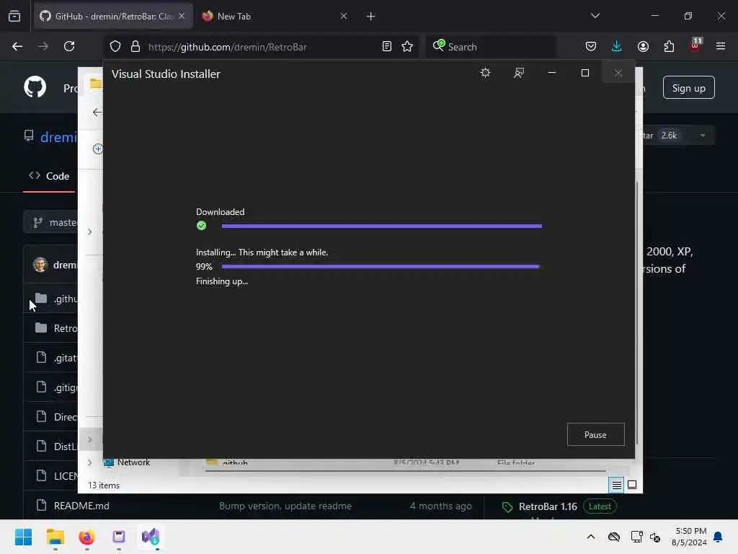Click the Latest release badge
The width and height of the screenshot is (738, 554).
600,506
